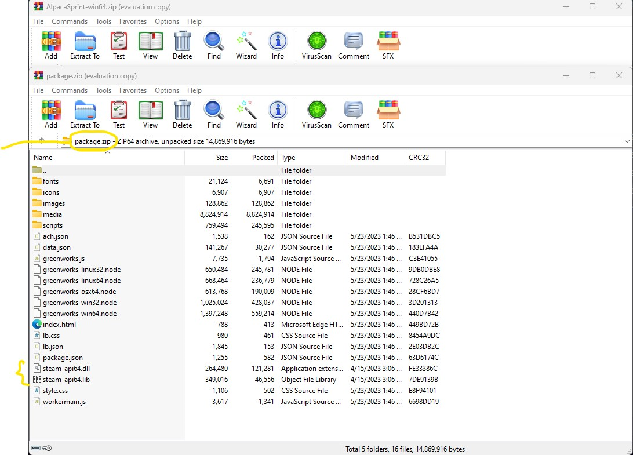Open File menu in AlpacaSprint-win64.zip window
The image size is (633, 455).
pos(38,21)
